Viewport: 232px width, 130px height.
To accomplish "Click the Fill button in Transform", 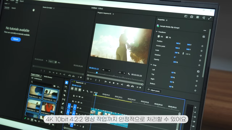I will pos(160,36).
